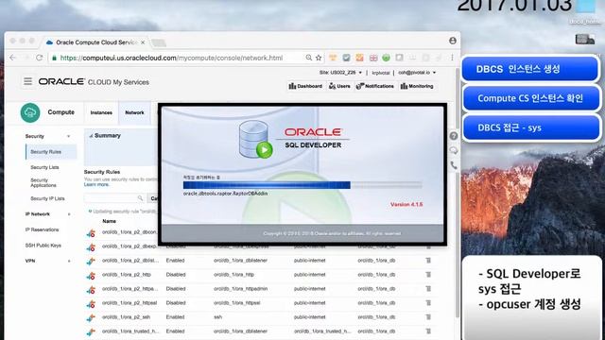The width and height of the screenshot is (605, 340).
Task: Open SSH Public Keys in the sidebar
Action: click(43, 246)
